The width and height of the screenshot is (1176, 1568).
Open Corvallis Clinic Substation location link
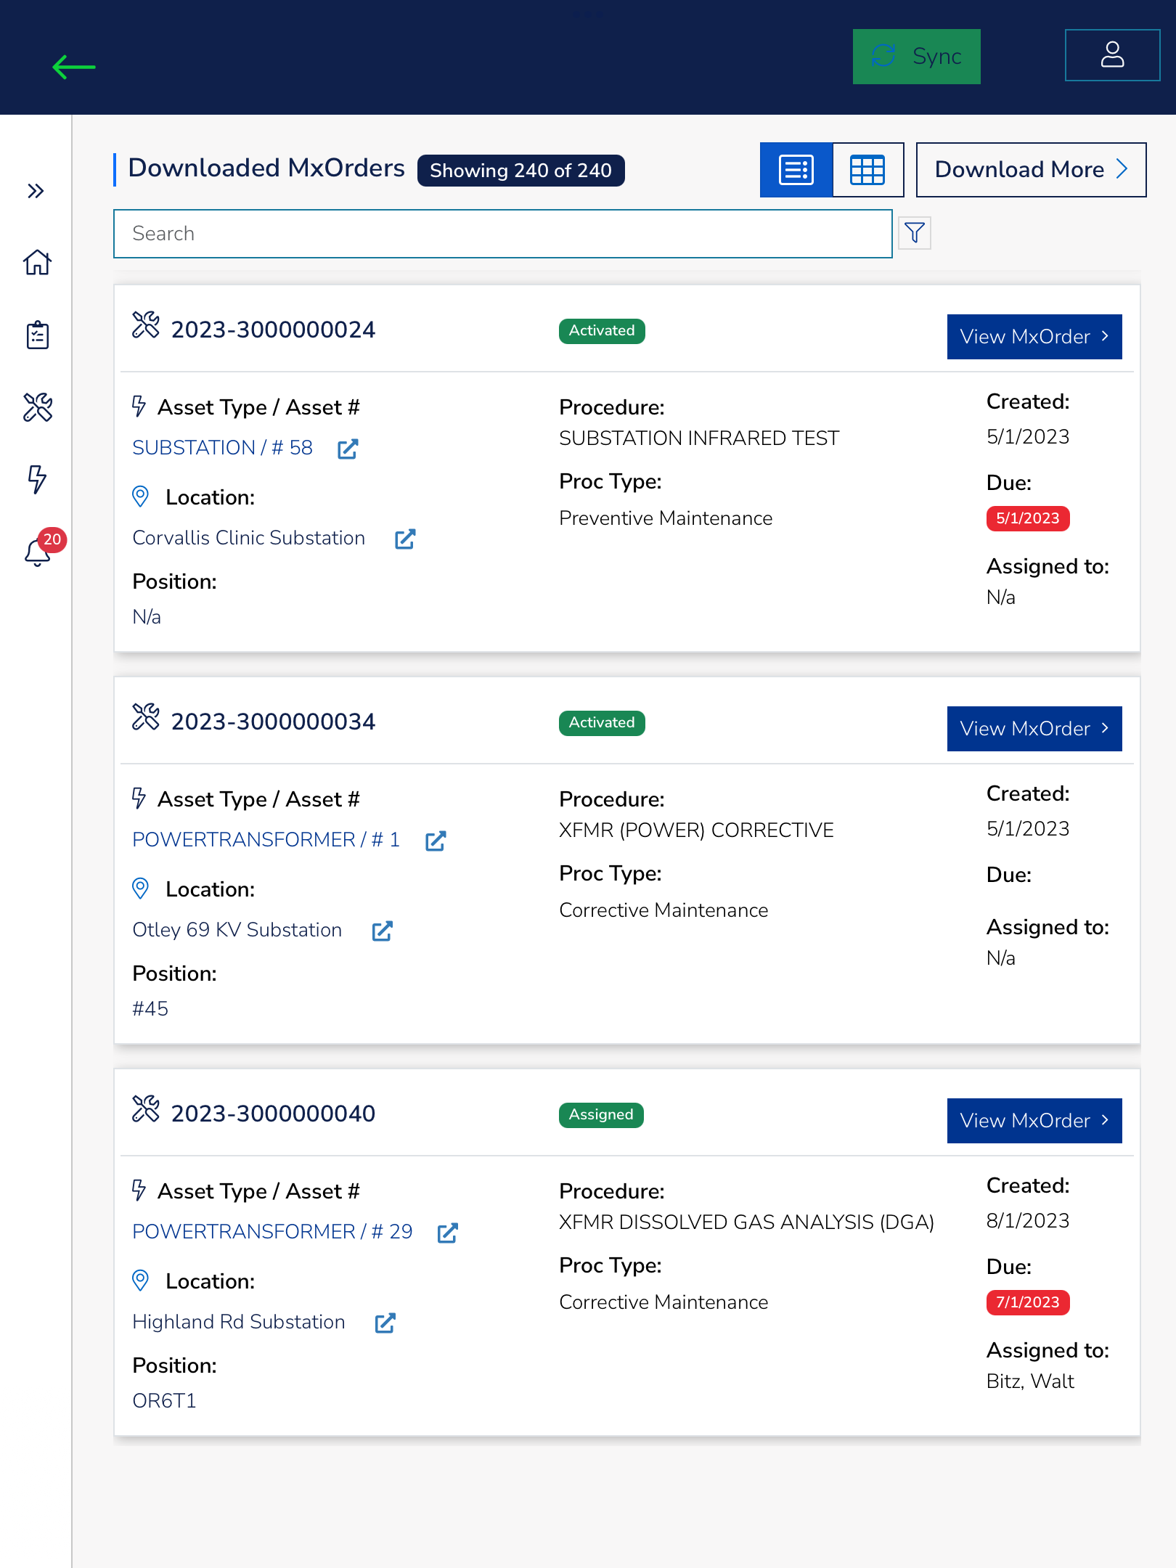click(248, 538)
